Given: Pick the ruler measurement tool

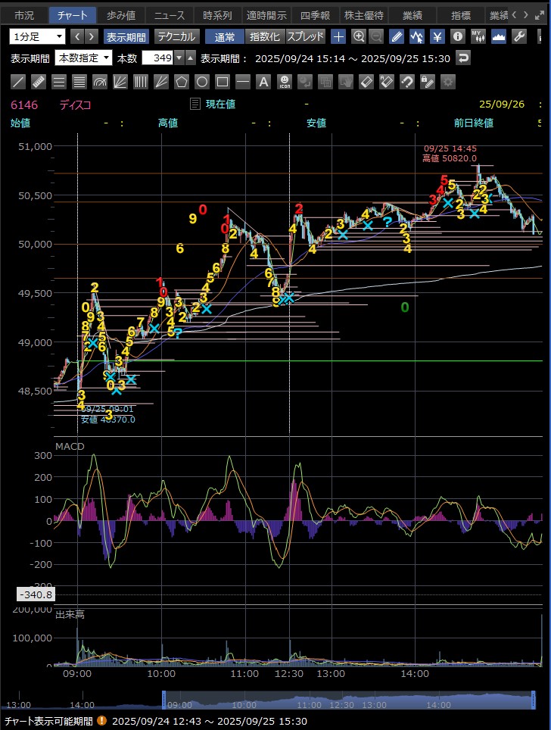Looking at the screenshot, I should click(39, 82).
